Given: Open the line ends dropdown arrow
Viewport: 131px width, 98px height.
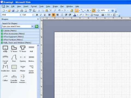Looking at the screenshot, I should 117,15.
